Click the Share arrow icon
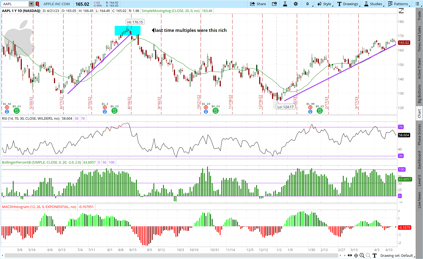 point(252,4)
